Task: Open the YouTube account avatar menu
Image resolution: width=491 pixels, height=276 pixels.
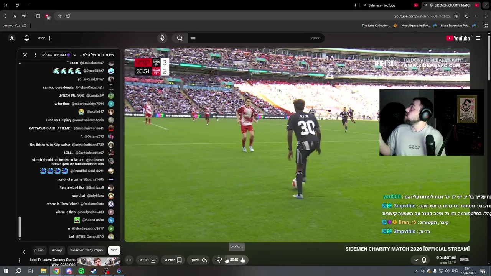Action: [x=12, y=38]
